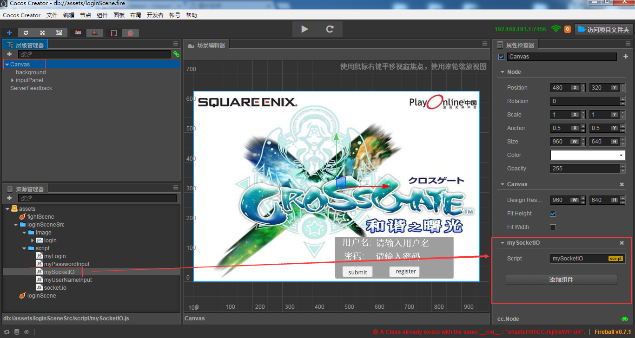Image resolution: width=635 pixels, height=338 pixels.
Task: Collapse the Canvas node in hierarchy
Action: point(7,65)
